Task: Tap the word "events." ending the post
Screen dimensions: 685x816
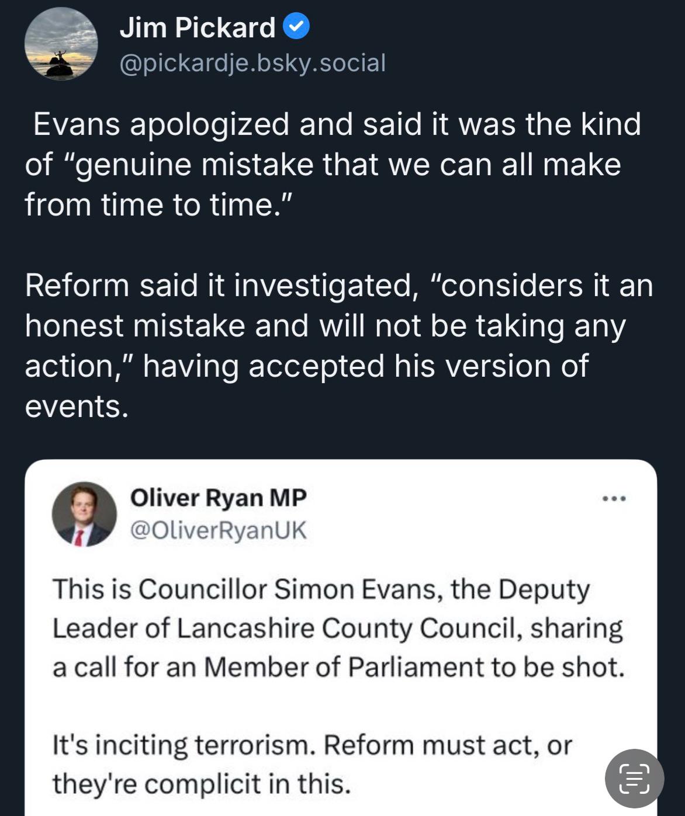Action: pos(77,407)
